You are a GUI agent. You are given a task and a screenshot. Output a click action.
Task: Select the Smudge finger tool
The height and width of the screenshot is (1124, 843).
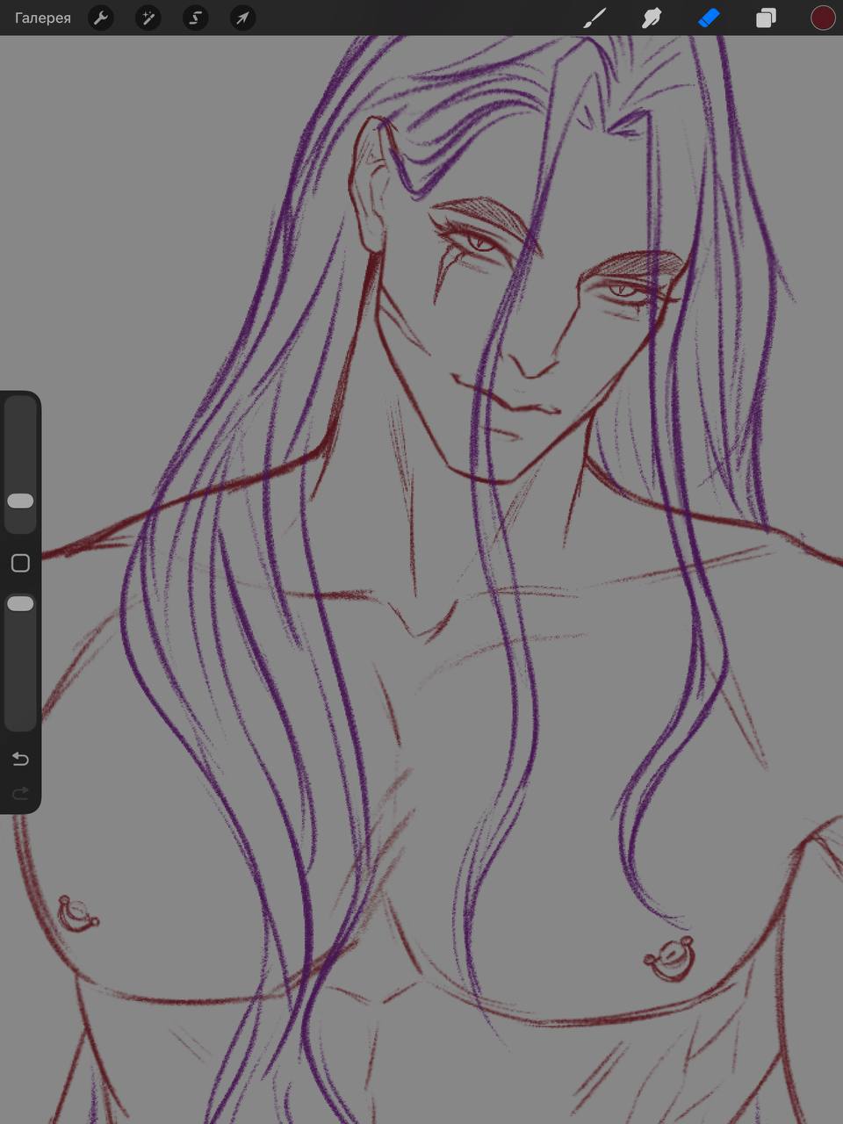click(x=652, y=18)
